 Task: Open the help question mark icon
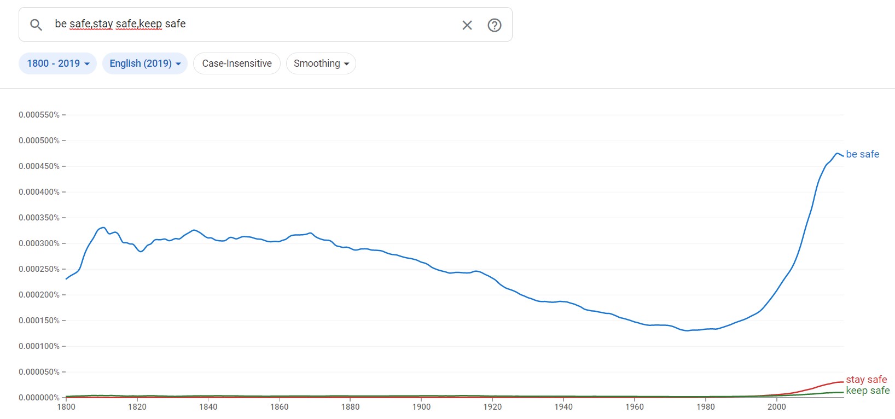click(494, 25)
